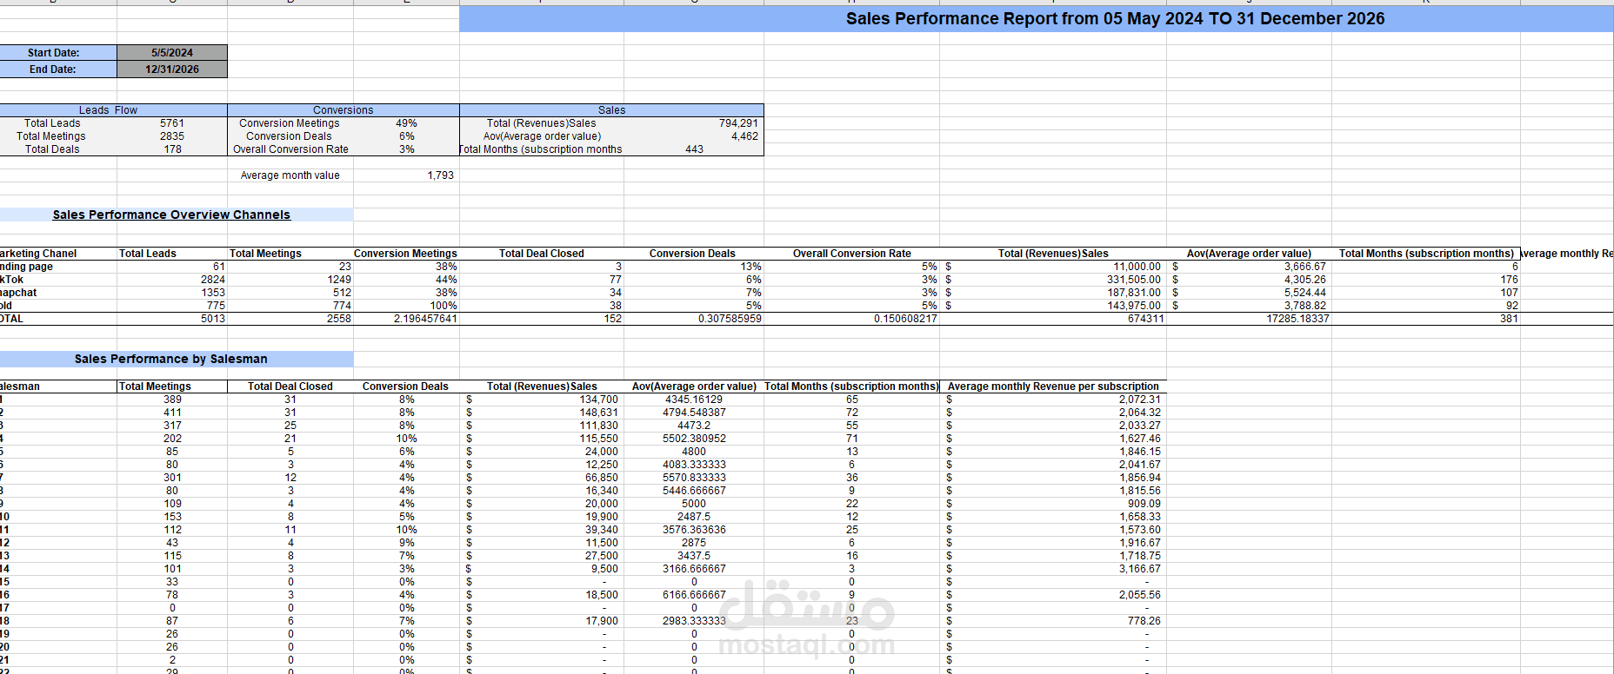Click the End Date label cell
The height and width of the screenshot is (674, 1614).
58,69
